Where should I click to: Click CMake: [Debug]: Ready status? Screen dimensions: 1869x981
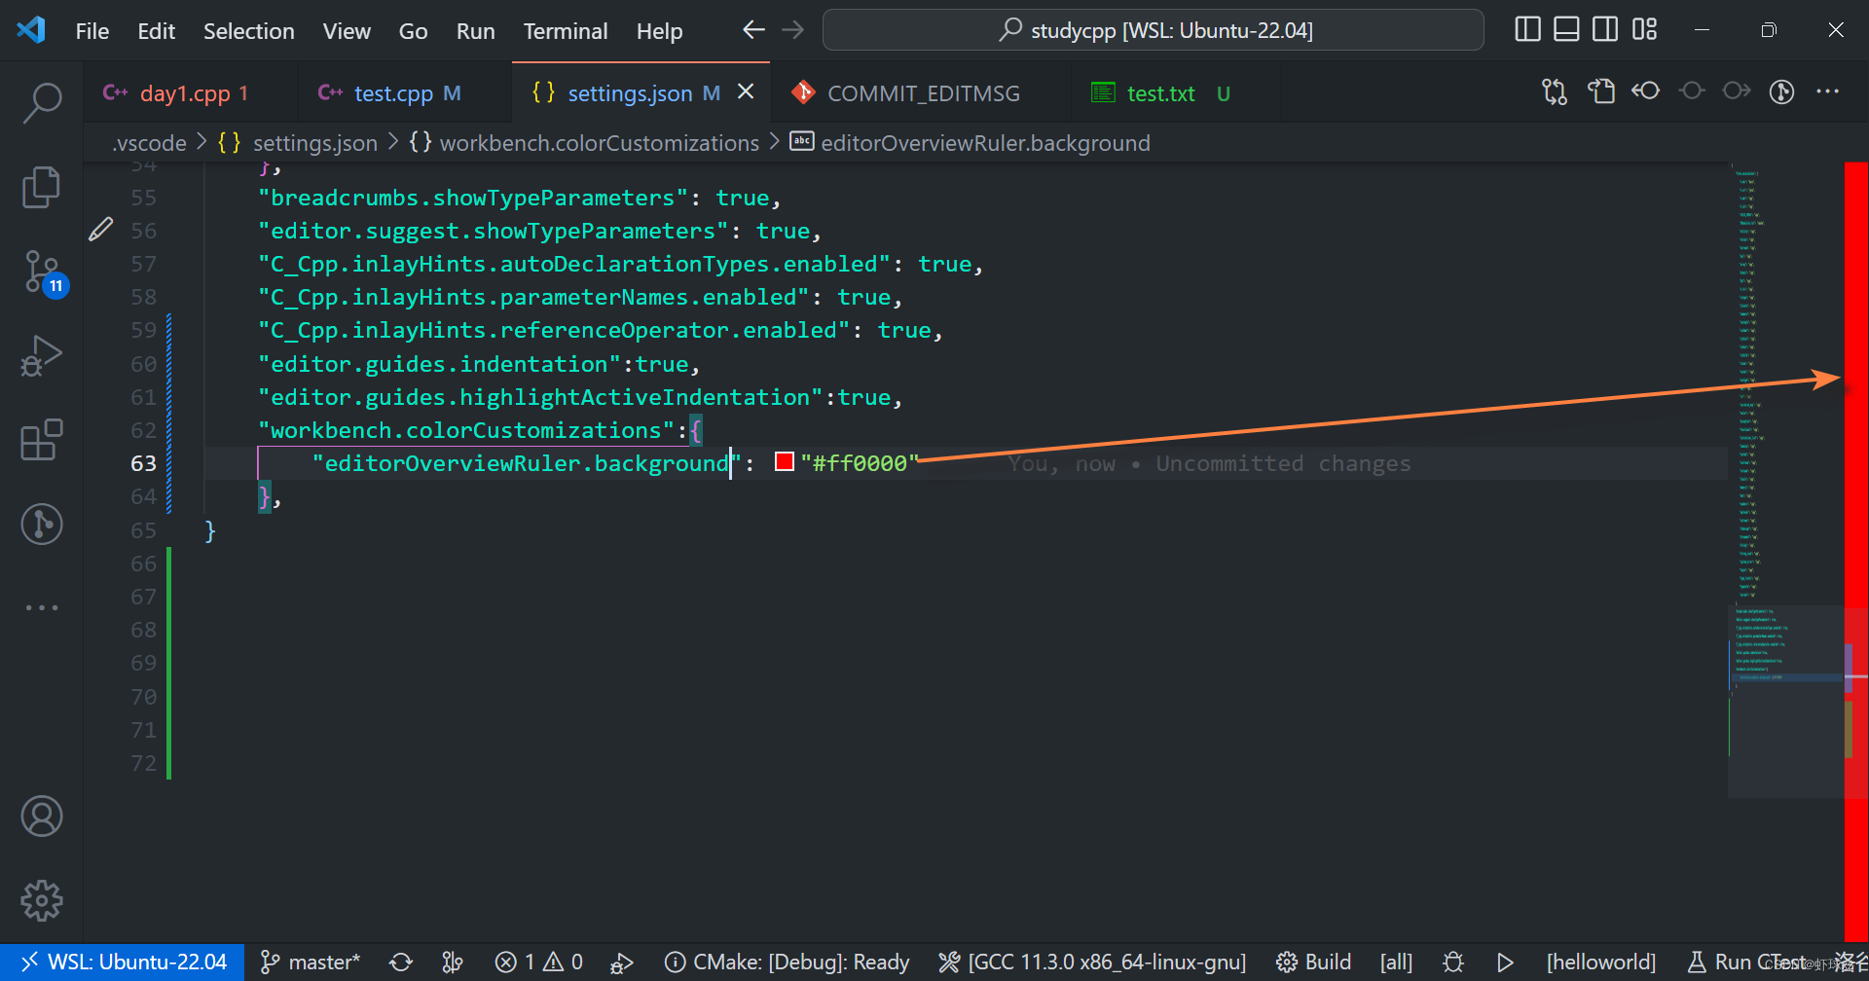click(787, 963)
